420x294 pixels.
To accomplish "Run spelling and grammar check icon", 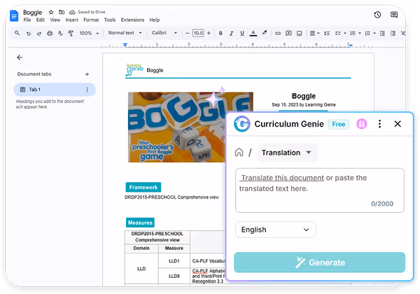I will pyautogui.click(x=60, y=33).
